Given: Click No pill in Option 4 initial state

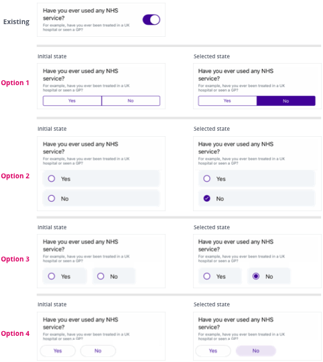Looking at the screenshot, I should coord(98,351).
